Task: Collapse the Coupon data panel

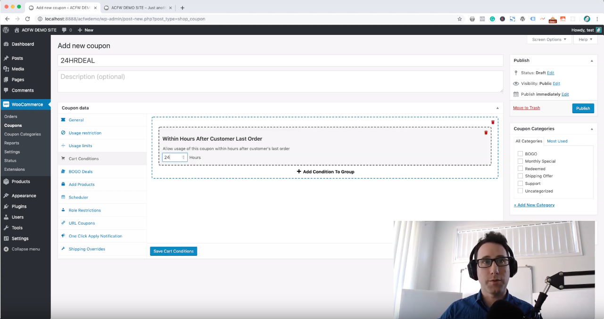Action: click(x=497, y=108)
